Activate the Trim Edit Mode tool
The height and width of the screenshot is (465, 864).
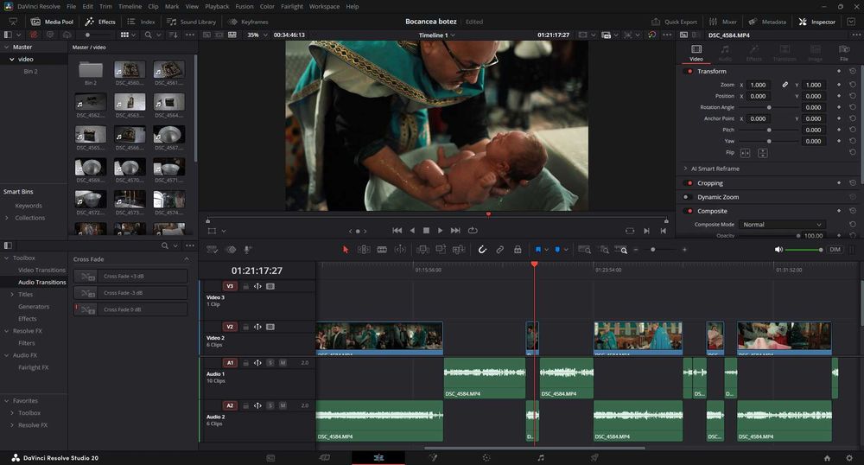[x=364, y=250]
